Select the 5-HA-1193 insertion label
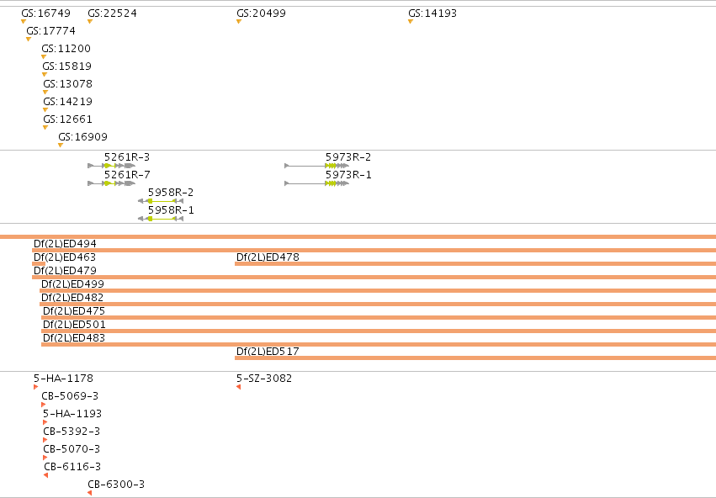The height and width of the screenshot is (498, 716). coord(72,414)
